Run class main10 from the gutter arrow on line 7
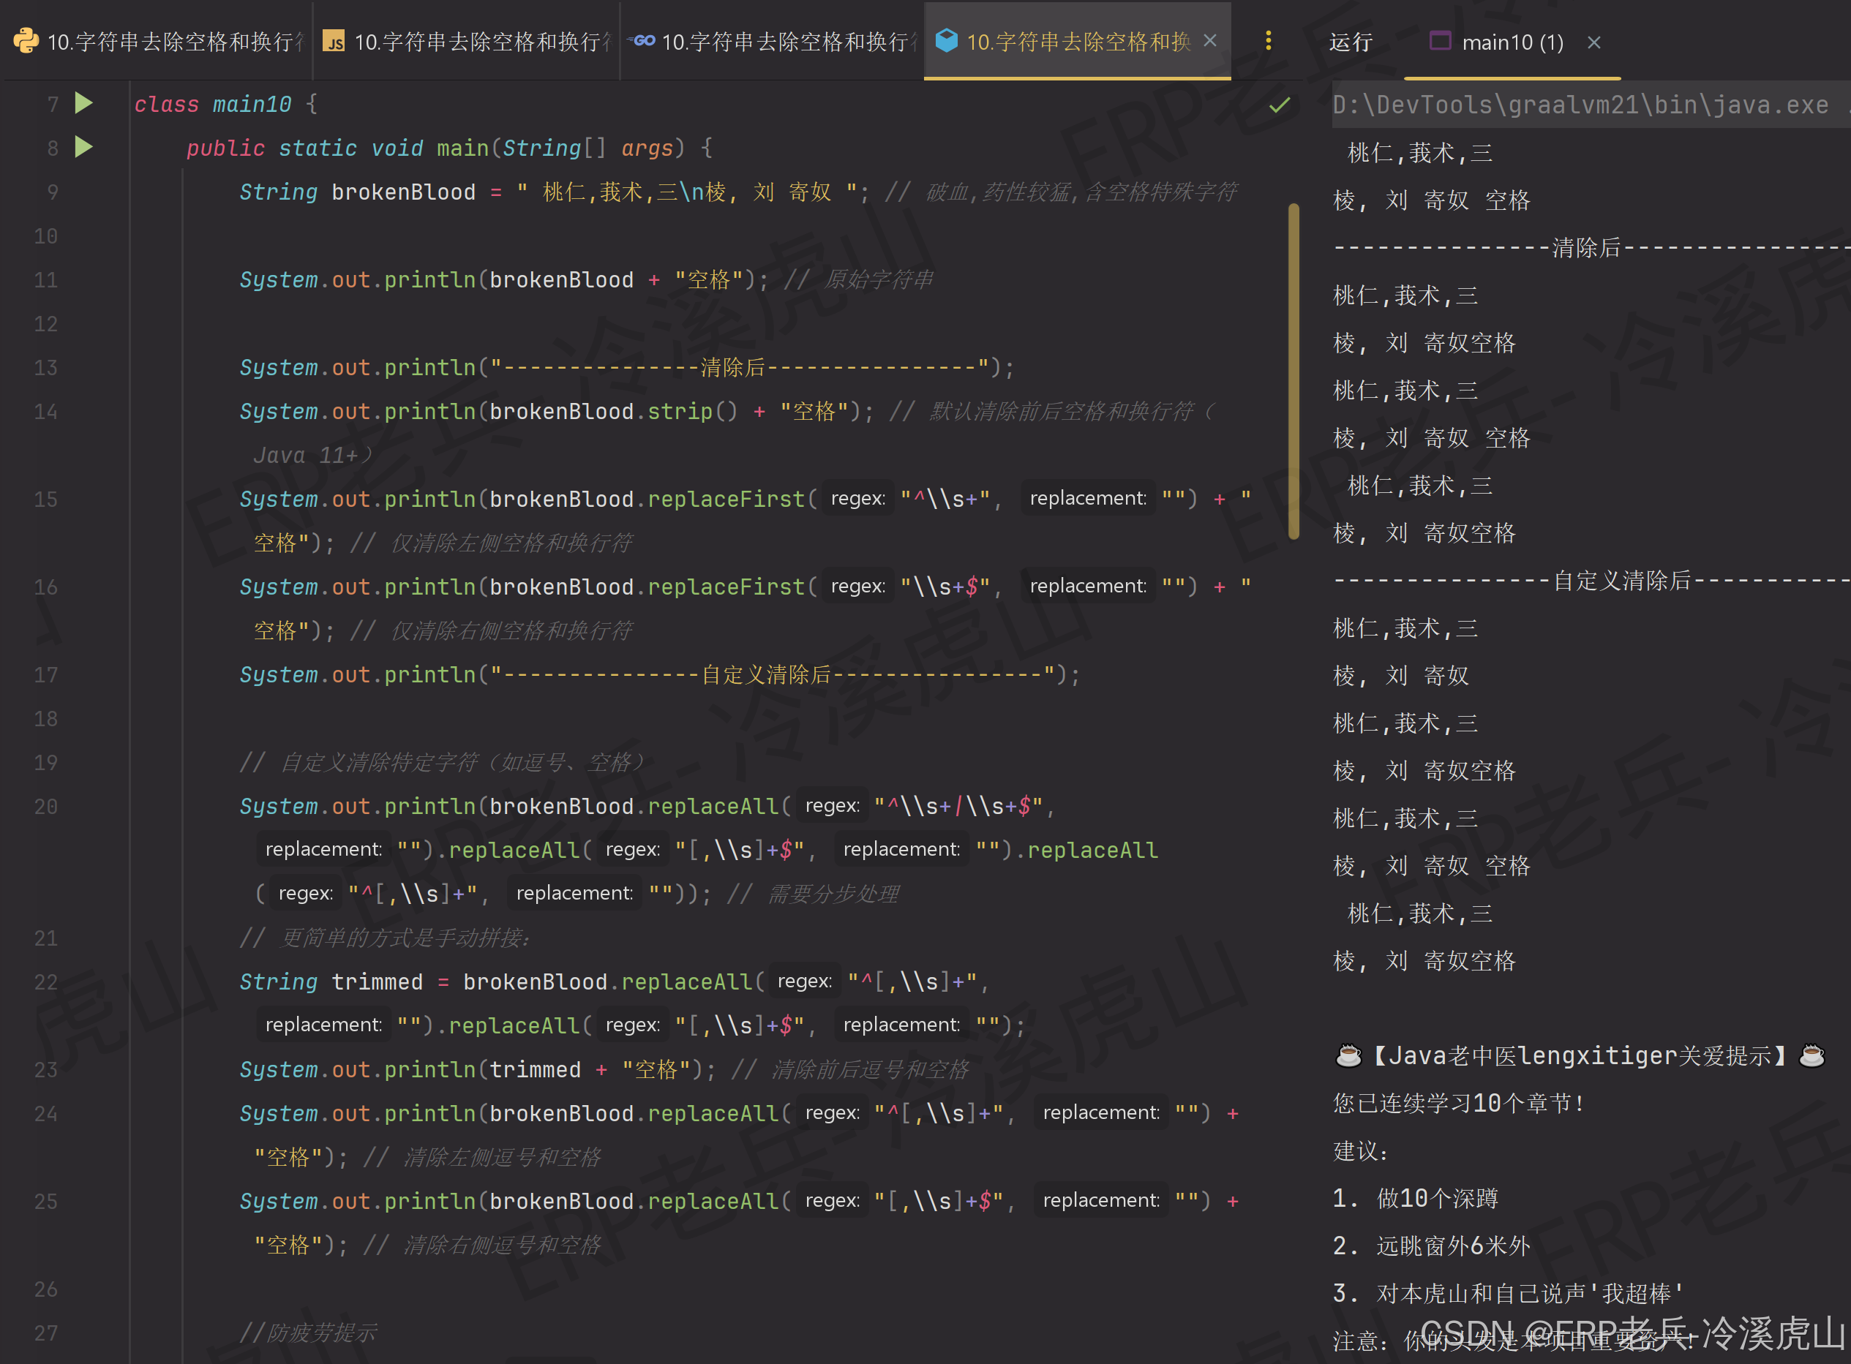Screen dimensions: 1851x1364 (83, 103)
